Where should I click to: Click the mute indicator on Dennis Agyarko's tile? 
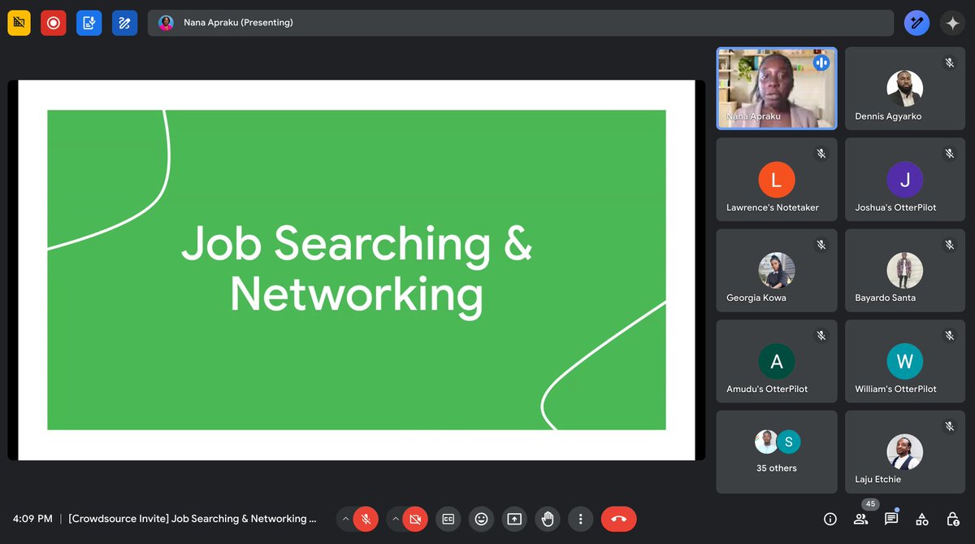coord(949,62)
